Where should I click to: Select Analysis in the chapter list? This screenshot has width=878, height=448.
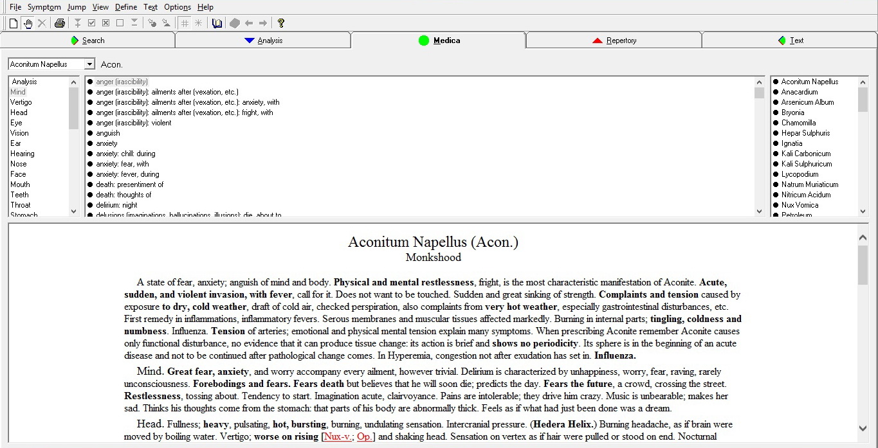click(x=24, y=82)
